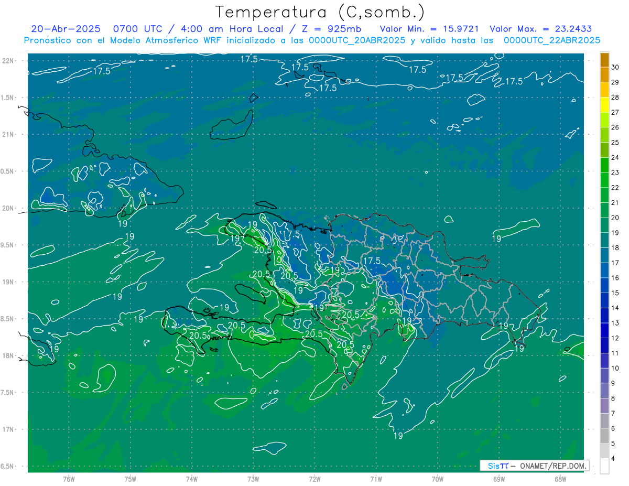Select color scale label "9"
The height and width of the screenshot is (486, 629).
(x=613, y=383)
